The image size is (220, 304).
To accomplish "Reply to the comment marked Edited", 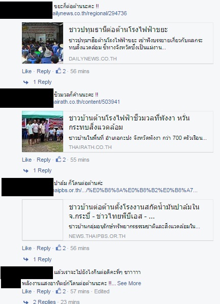I will pyautogui.click(x=43, y=291).
